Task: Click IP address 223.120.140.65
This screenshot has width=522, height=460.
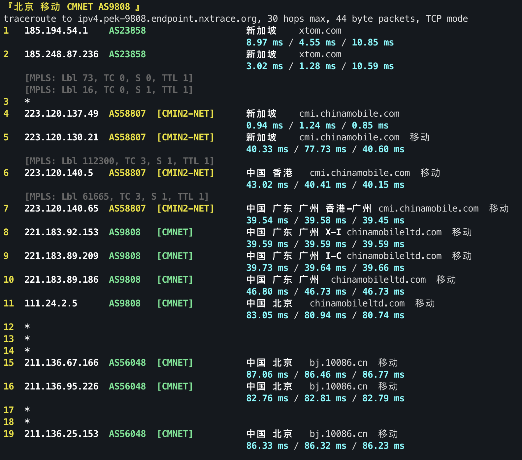Action: pos(61,209)
